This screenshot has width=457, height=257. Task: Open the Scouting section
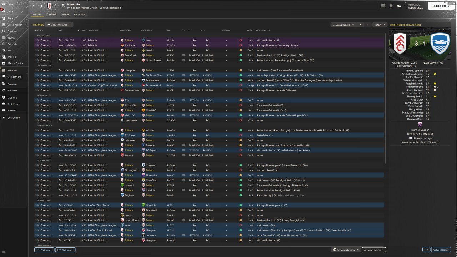(x=12, y=84)
